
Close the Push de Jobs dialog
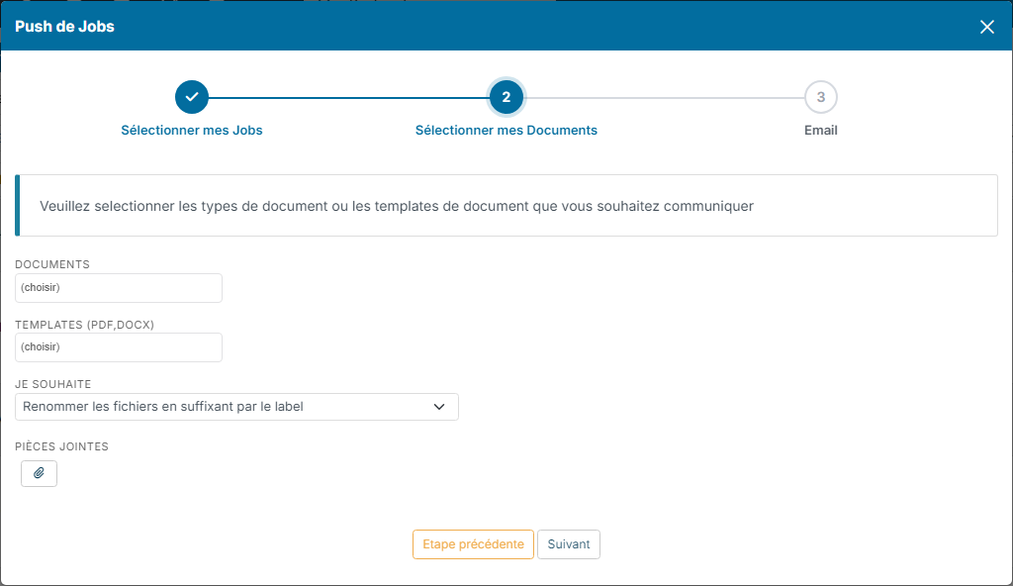(x=986, y=27)
